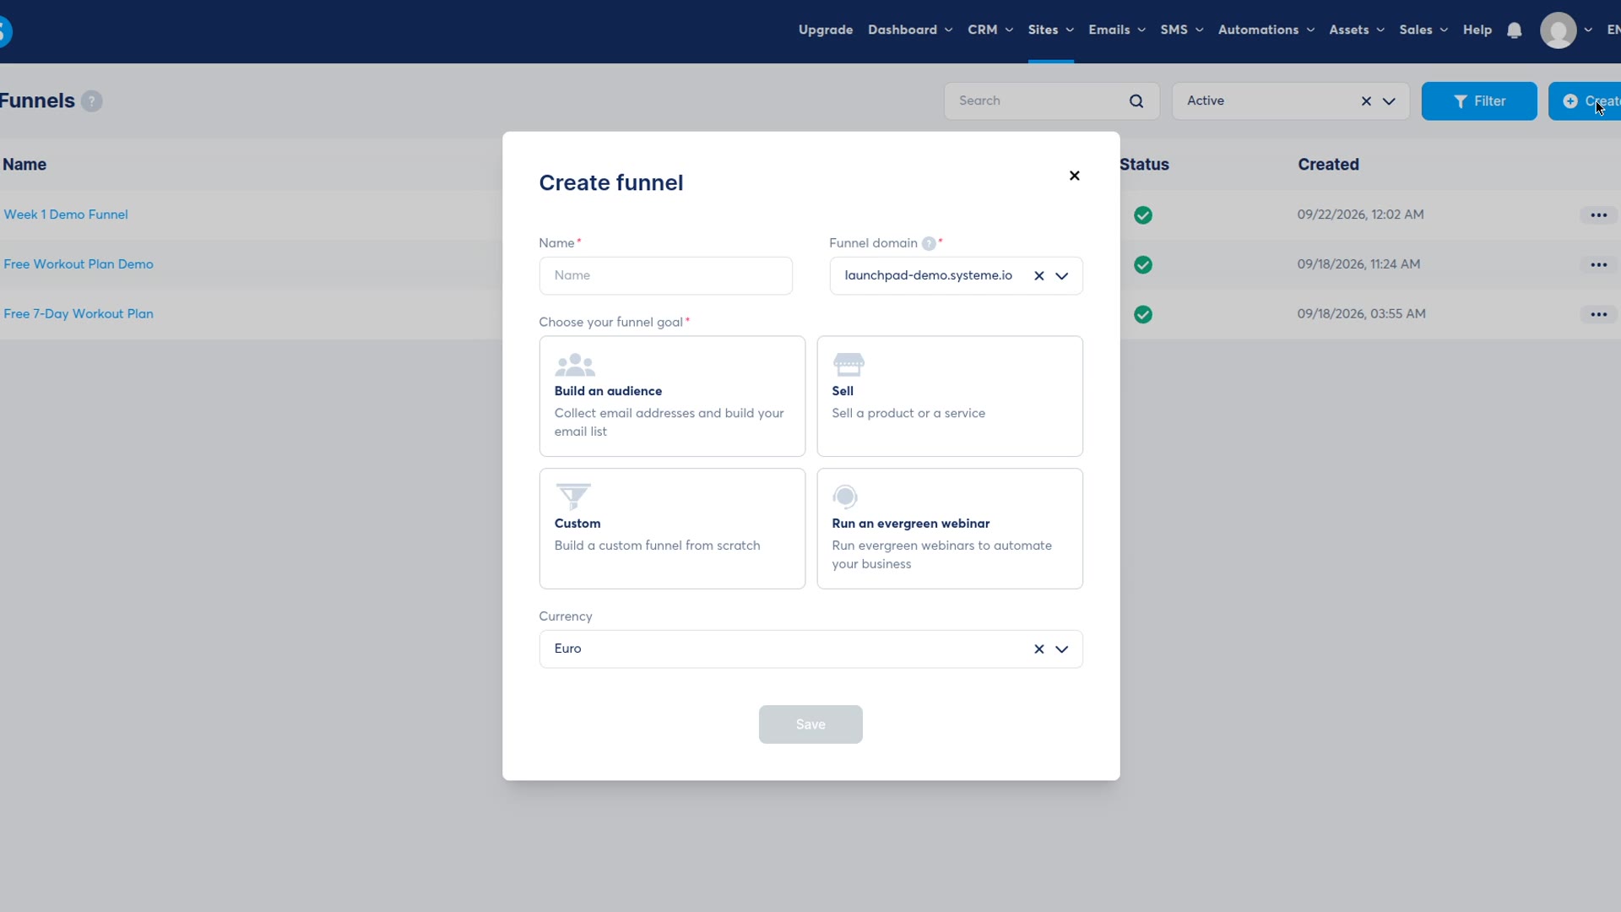The height and width of the screenshot is (912, 1621).
Task: Open the Assets menu
Action: tap(1357, 30)
